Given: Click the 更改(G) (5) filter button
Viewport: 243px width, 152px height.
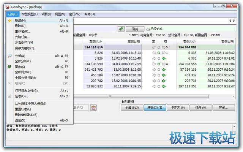Looking at the screenshot, I should click(155, 108).
